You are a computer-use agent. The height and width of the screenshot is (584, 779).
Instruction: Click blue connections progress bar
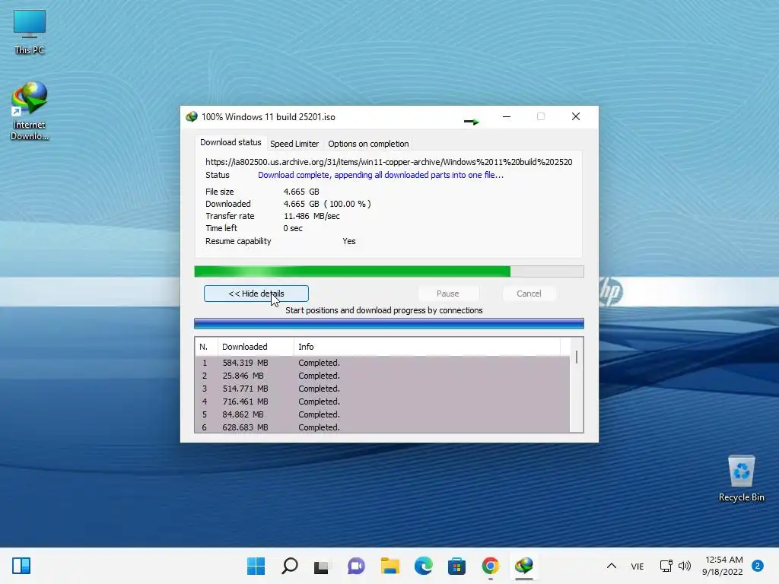[389, 324]
